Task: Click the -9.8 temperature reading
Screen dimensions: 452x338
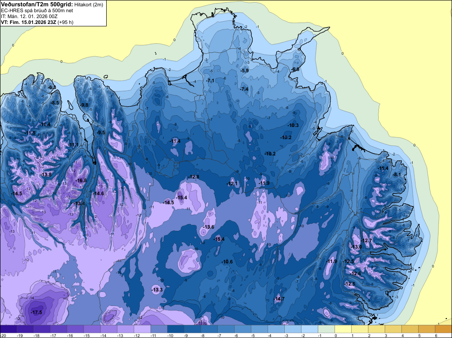Action: pos(84,105)
